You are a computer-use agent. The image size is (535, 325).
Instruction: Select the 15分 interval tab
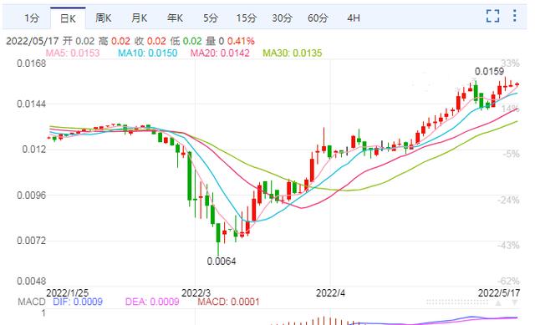(x=246, y=18)
